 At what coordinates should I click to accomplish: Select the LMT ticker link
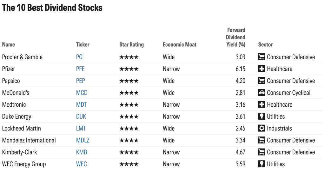pyautogui.click(x=81, y=128)
